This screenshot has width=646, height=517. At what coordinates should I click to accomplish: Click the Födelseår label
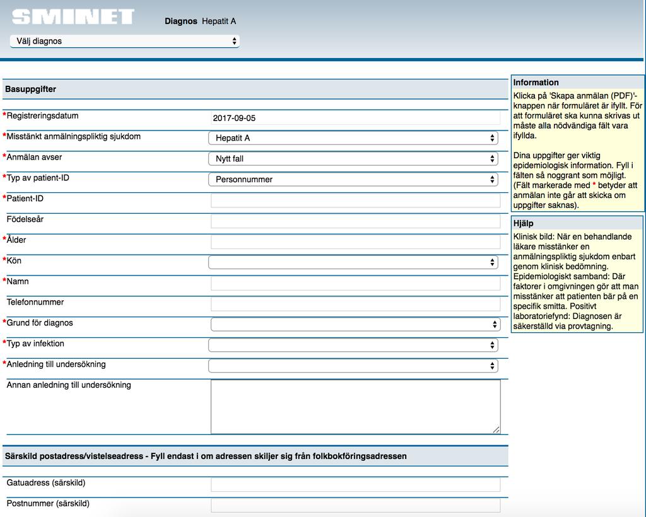point(25,219)
